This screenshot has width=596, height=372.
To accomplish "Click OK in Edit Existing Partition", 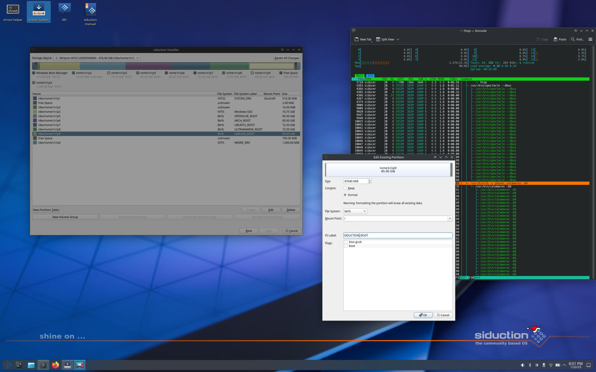I will tap(423, 315).
